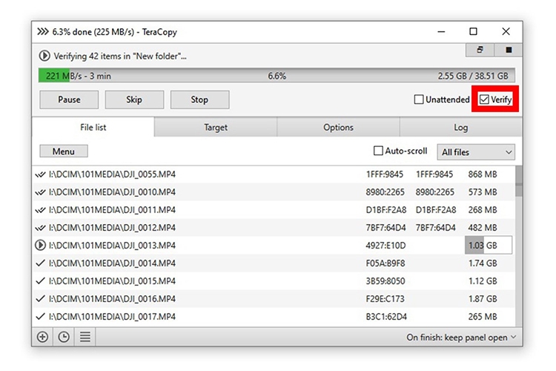The height and width of the screenshot is (371, 556).
Task: Turn on the Auto-scroll checkbox
Action: pyautogui.click(x=378, y=151)
